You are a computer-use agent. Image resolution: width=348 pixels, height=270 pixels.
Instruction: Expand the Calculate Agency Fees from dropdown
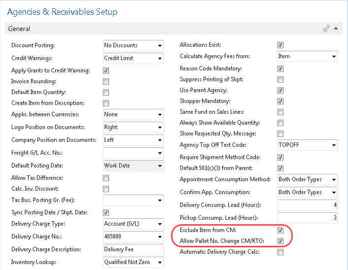click(334, 57)
